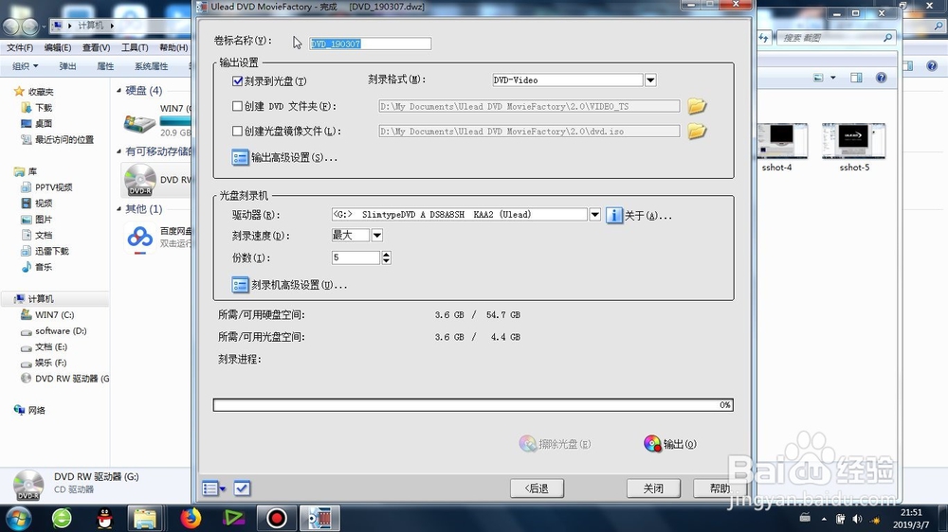
Task: Click the VIDEO_TS folder path field
Action: pyautogui.click(x=529, y=106)
